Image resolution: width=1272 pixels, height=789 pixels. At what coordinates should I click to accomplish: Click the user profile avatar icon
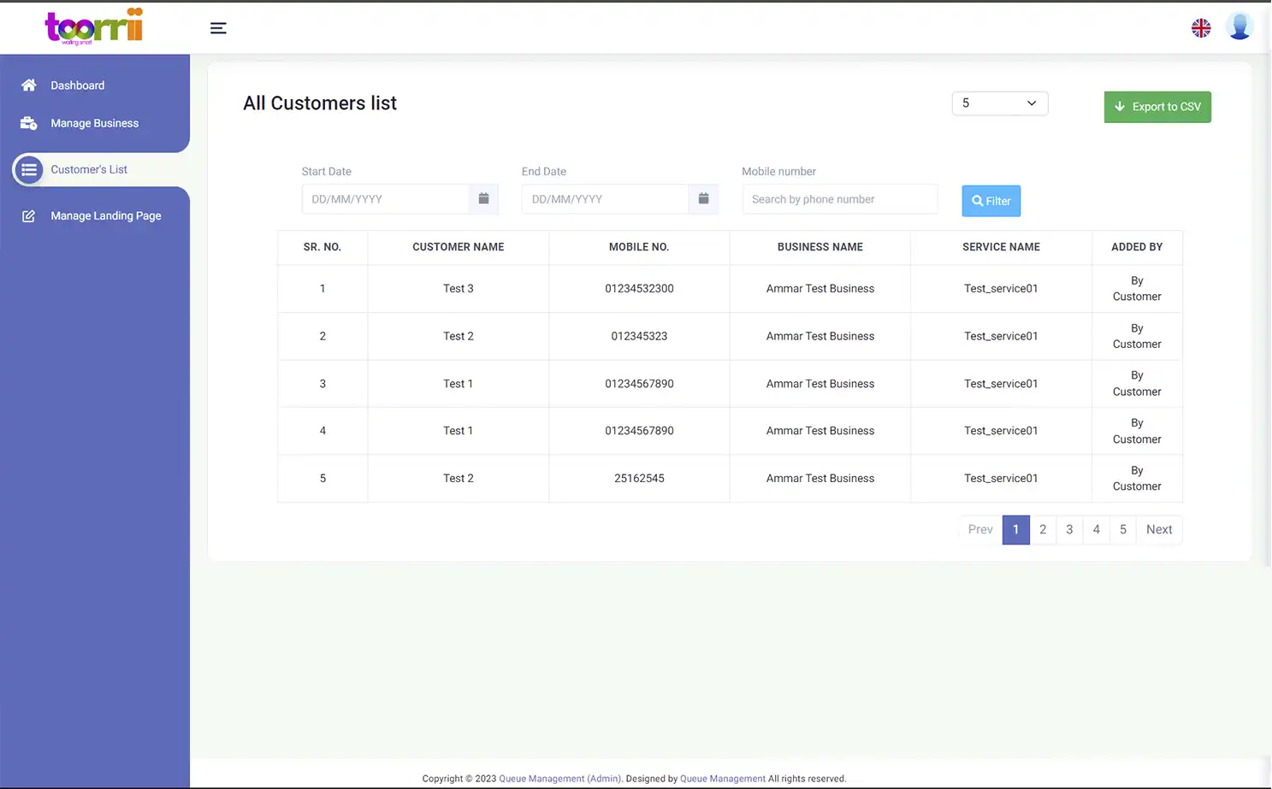(1239, 26)
